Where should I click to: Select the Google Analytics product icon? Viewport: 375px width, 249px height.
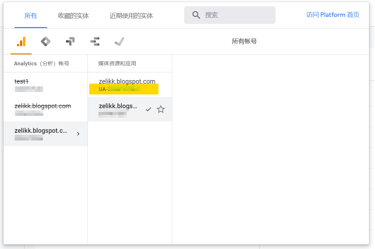tap(21, 42)
